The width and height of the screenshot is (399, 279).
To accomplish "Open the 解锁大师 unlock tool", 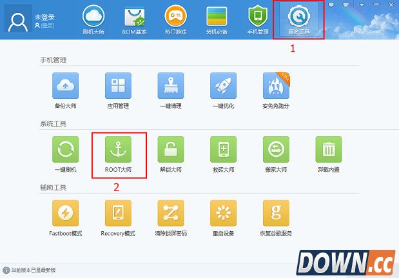I will 171,150.
